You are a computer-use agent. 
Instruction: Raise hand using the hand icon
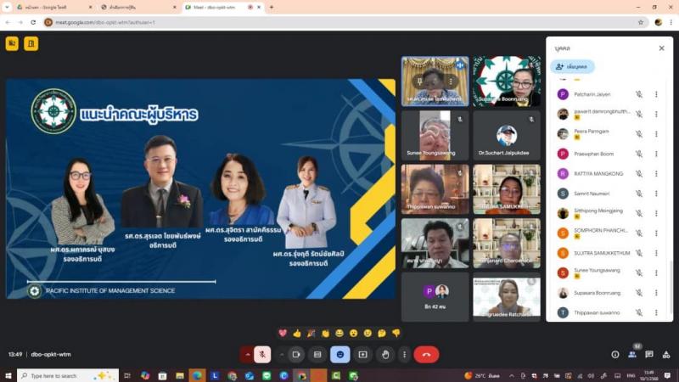385,354
